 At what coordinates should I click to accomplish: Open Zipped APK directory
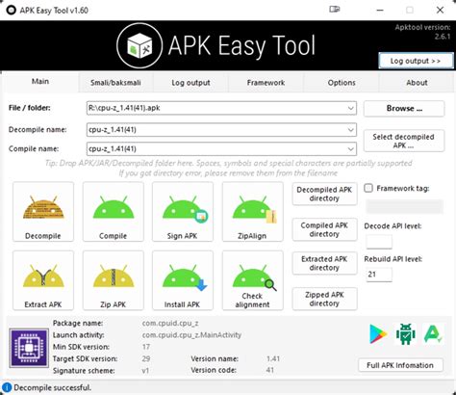[324, 299]
